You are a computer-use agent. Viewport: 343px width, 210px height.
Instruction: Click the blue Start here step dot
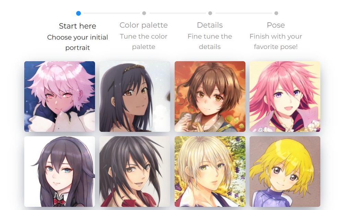[79, 13]
